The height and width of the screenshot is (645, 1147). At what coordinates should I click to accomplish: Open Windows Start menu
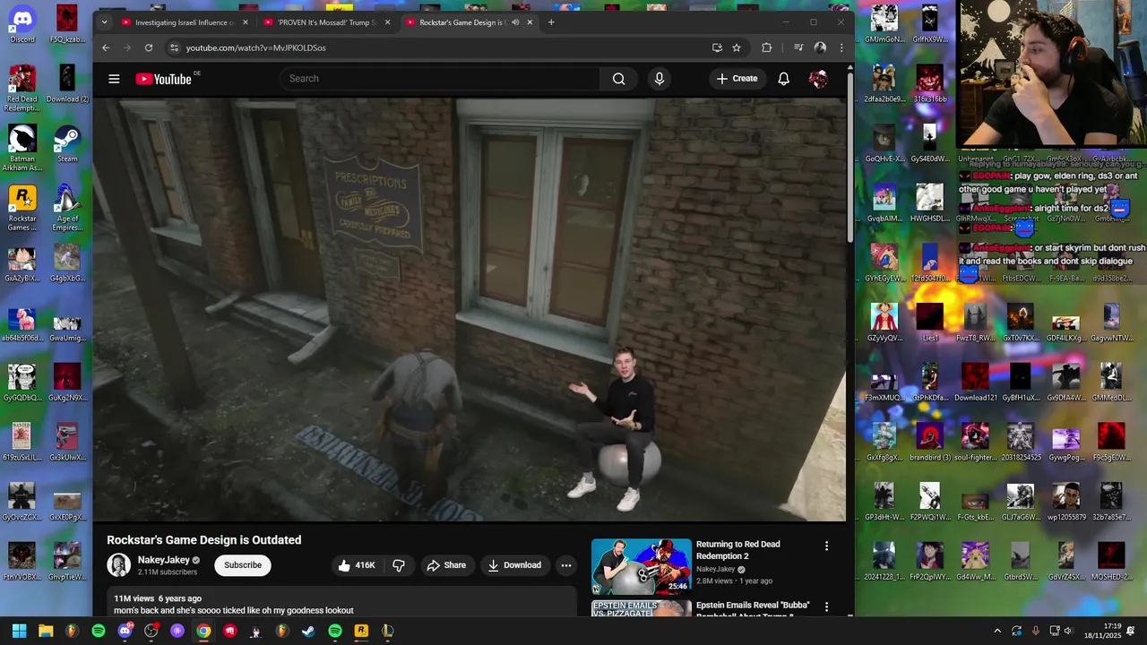tap(19, 631)
